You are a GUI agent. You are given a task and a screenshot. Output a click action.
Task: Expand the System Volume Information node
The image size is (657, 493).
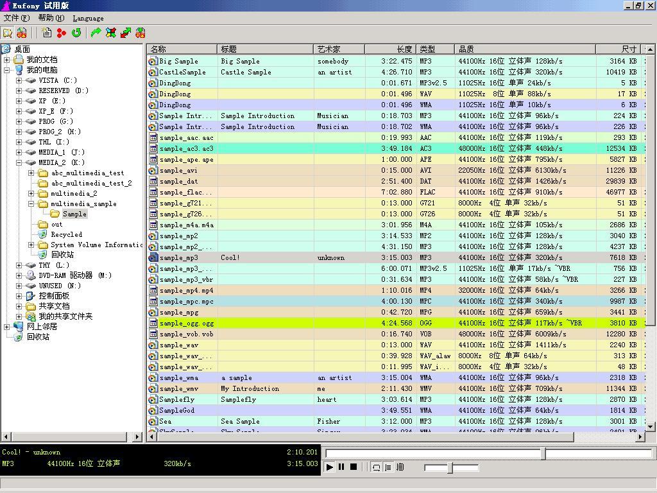[x=31, y=245]
